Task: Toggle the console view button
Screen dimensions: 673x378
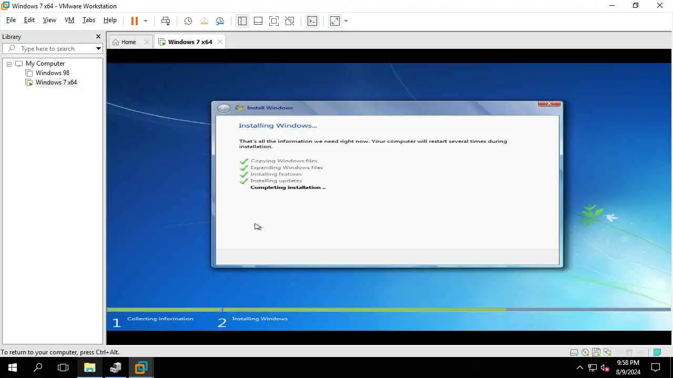Action: [x=312, y=21]
